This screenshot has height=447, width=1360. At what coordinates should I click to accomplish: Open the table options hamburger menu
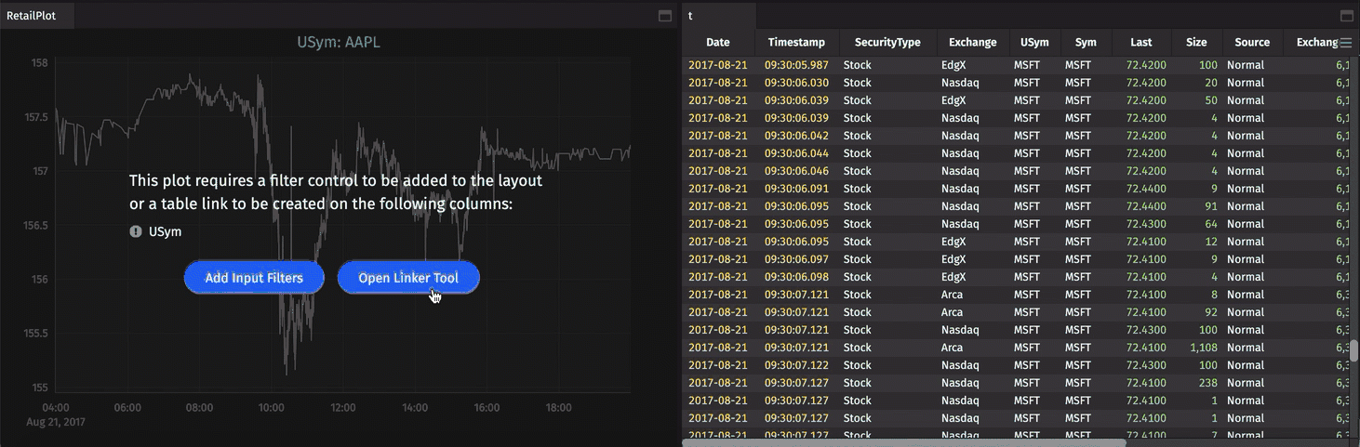click(x=1345, y=43)
